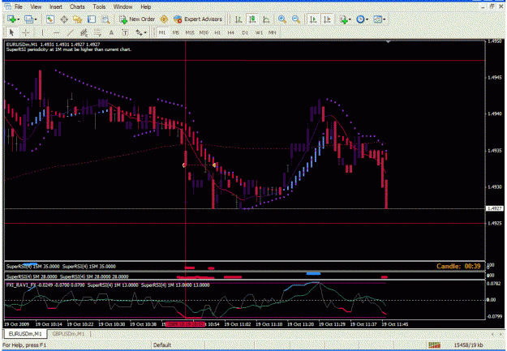
Task: Expand the New Chart dropdown arrow
Action: 18,19
